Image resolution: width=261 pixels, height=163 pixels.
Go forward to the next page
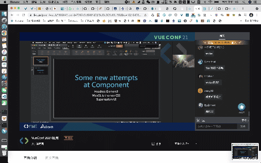click(18, 15)
